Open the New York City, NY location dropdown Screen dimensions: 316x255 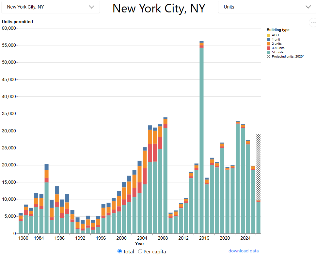point(51,7)
